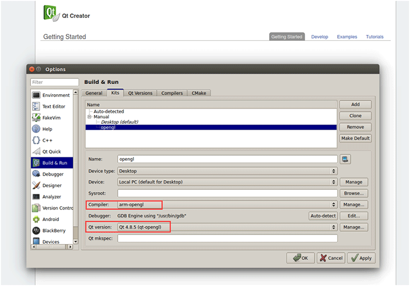Click Browse button for Sysroot

(354, 193)
